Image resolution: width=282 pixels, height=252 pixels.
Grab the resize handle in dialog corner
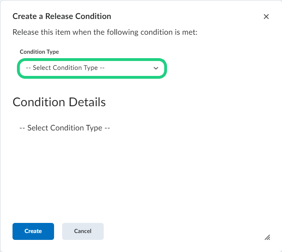coord(267,237)
